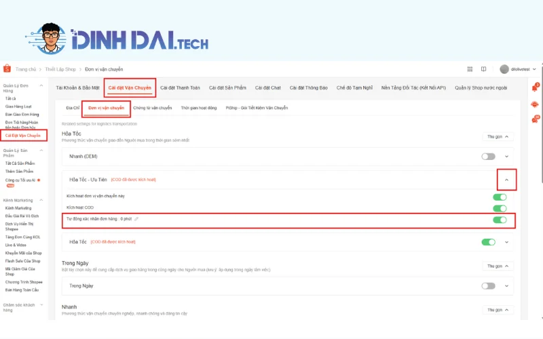543x339 pixels.
Task: Open Cài đặt Thanh Toán tab
Action: tap(180, 88)
